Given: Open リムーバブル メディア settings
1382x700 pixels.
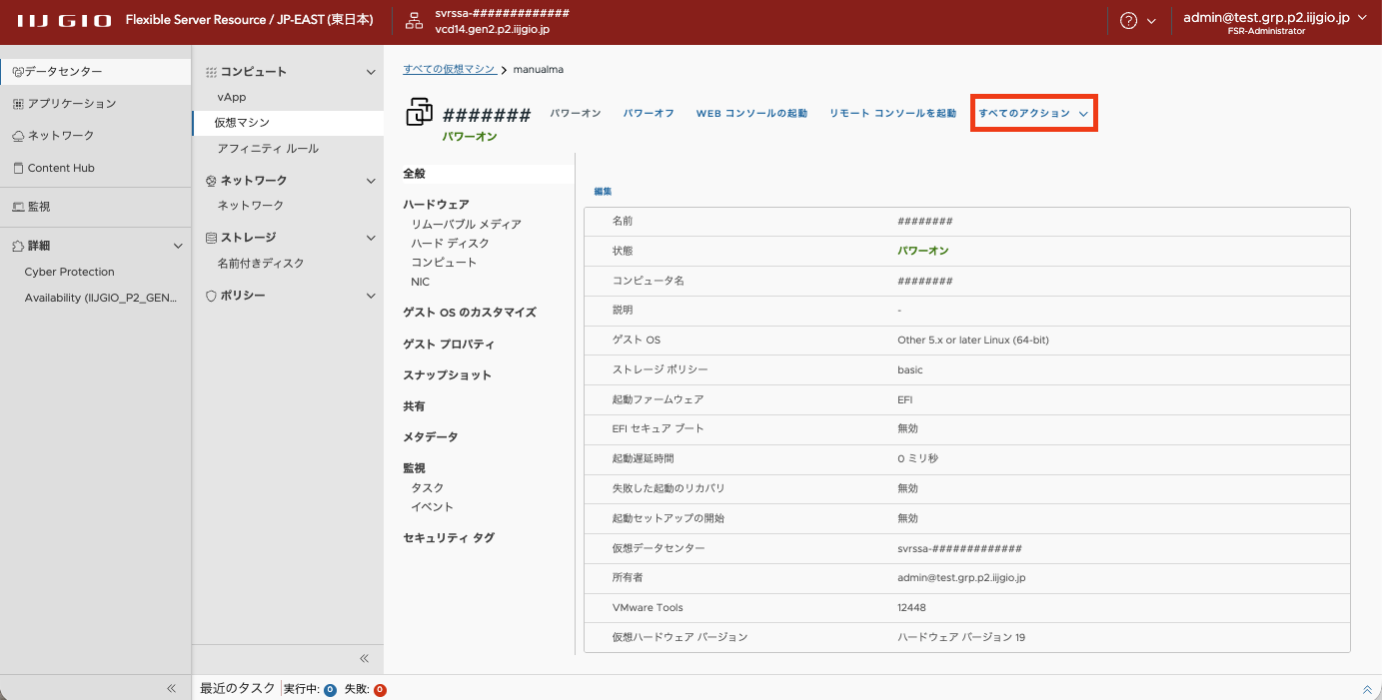Looking at the screenshot, I should pyautogui.click(x=466, y=224).
